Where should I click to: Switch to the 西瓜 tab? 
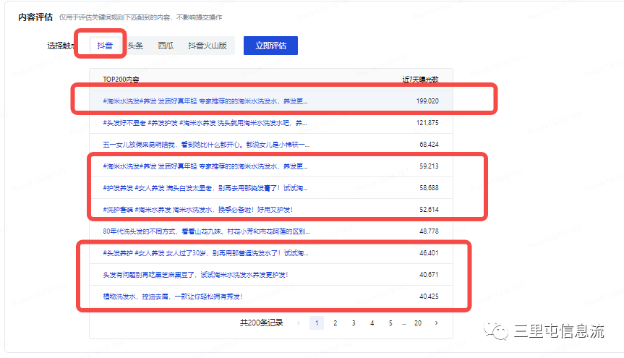[166, 46]
